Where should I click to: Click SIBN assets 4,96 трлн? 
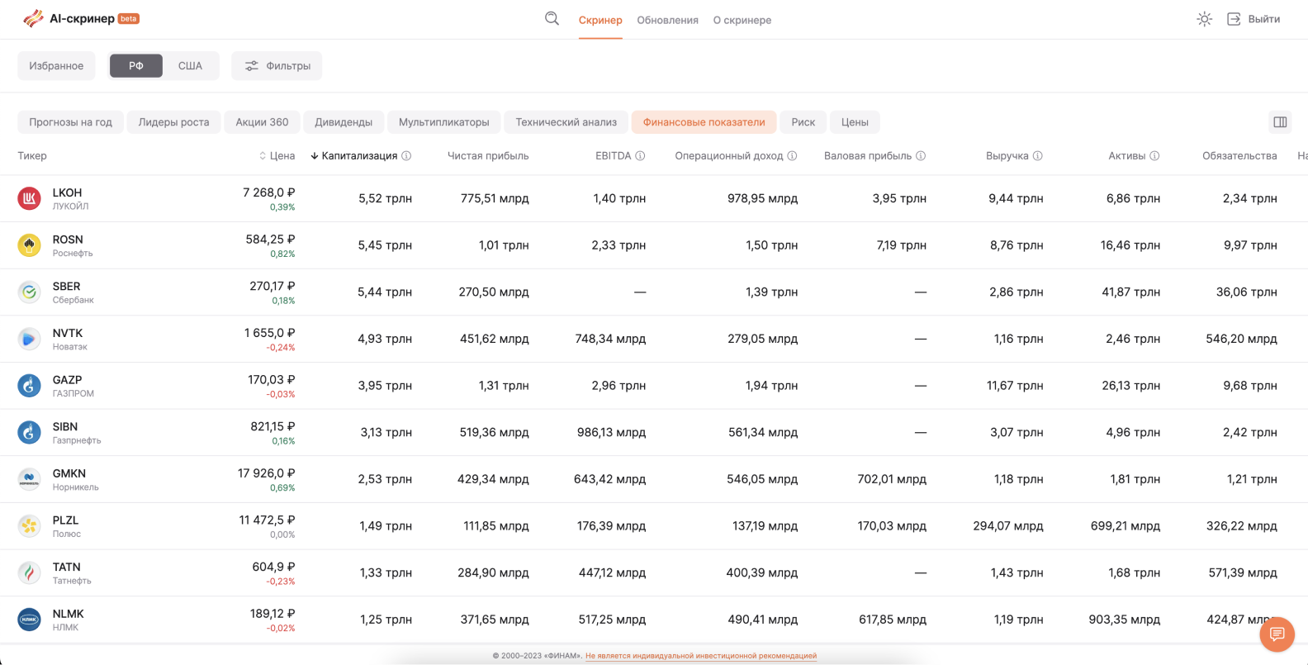(x=1133, y=432)
